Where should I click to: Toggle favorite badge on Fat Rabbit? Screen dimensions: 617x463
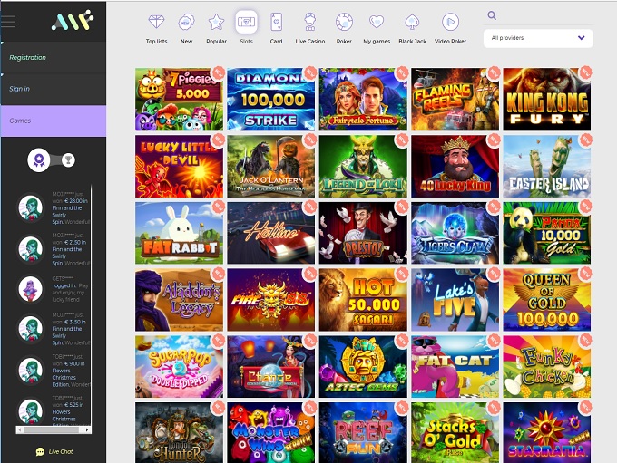point(218,207)
